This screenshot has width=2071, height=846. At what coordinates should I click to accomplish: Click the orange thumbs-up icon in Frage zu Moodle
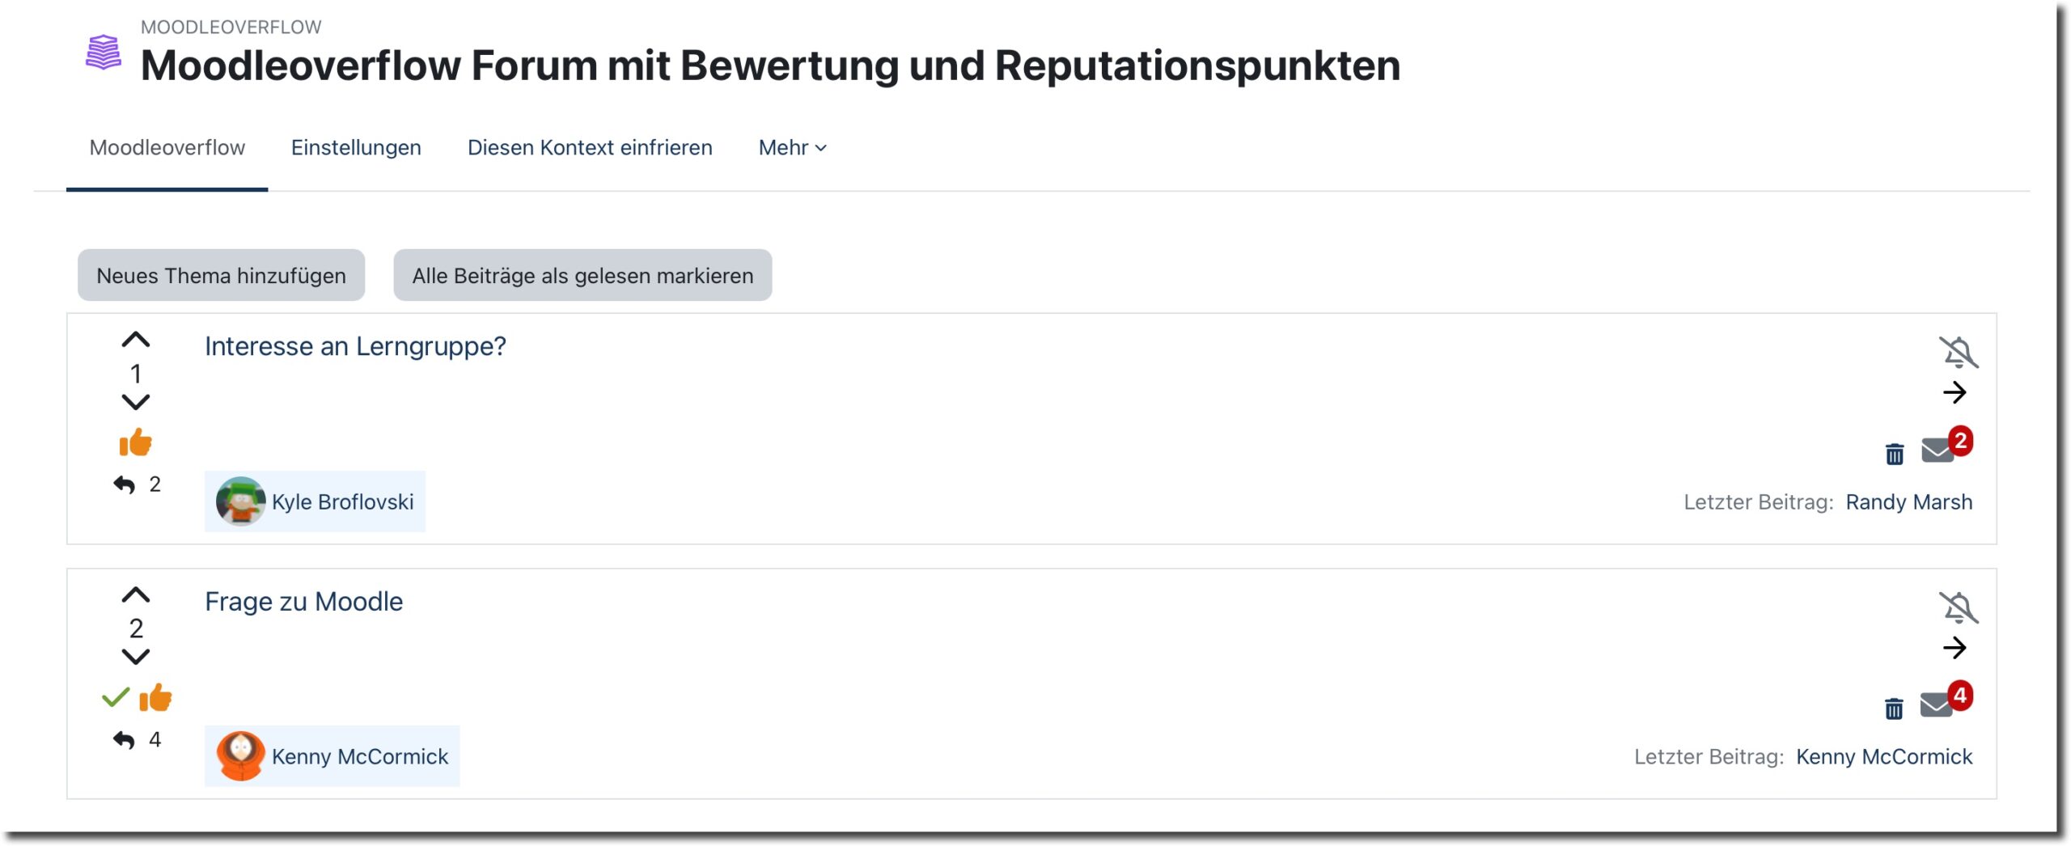point(155,697)
